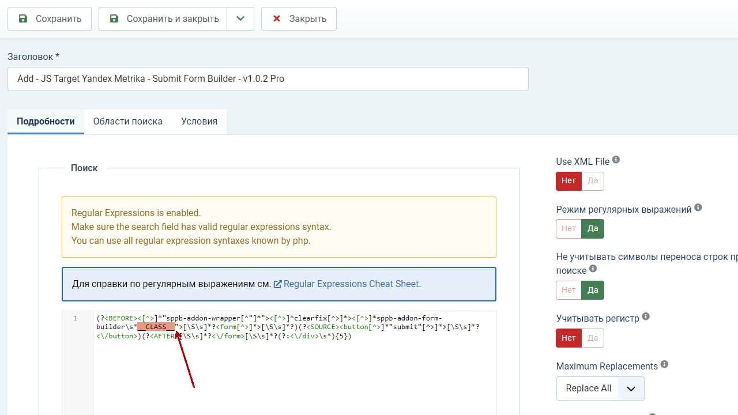Click info icon next to Режим регулярных выражений
The image size is (738, 415).
(x=698, y=207)
